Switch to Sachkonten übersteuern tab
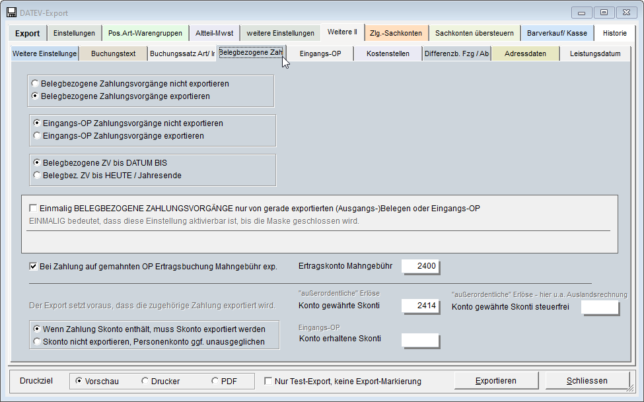 pos(474,33)
